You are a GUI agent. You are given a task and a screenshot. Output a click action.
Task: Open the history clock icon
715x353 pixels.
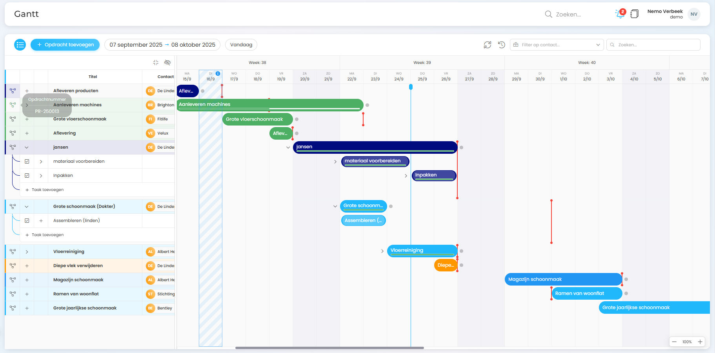tap(501, 45)
